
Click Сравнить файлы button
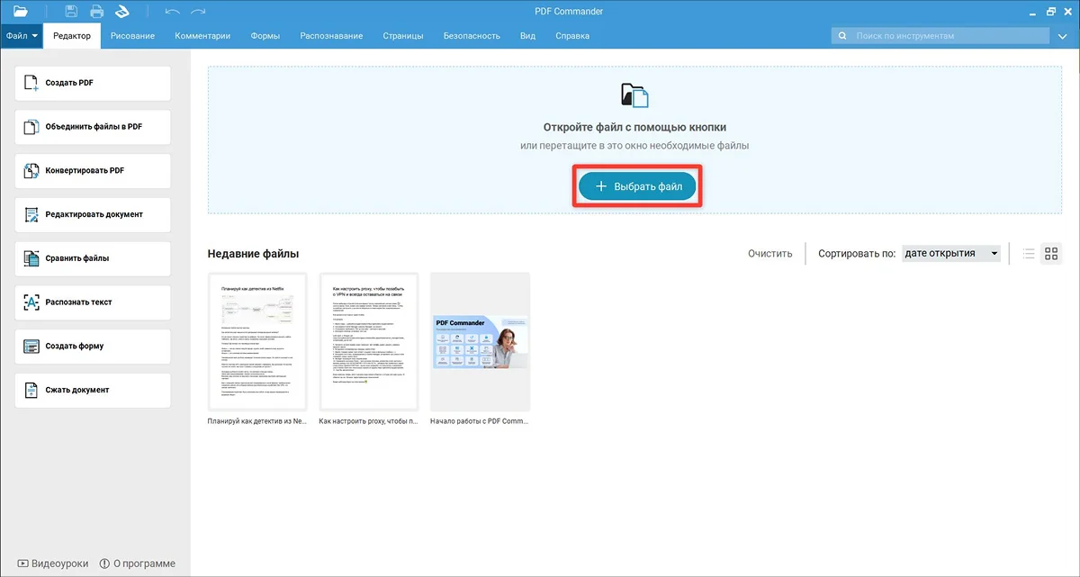click(93, 258)
